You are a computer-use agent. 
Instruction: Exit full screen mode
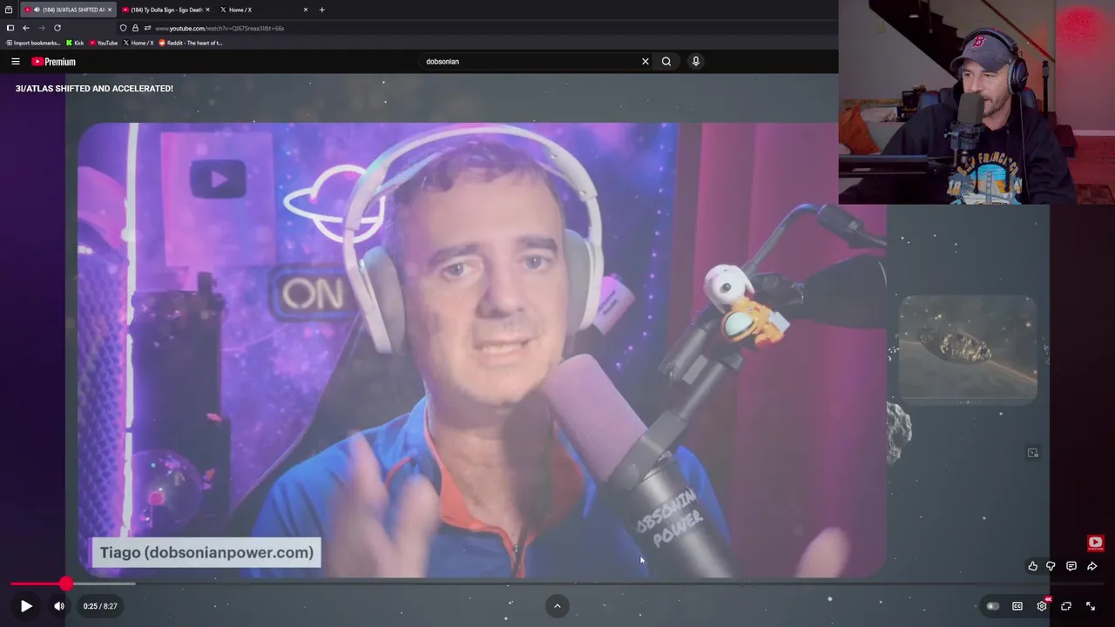[x=1091, y=606]
